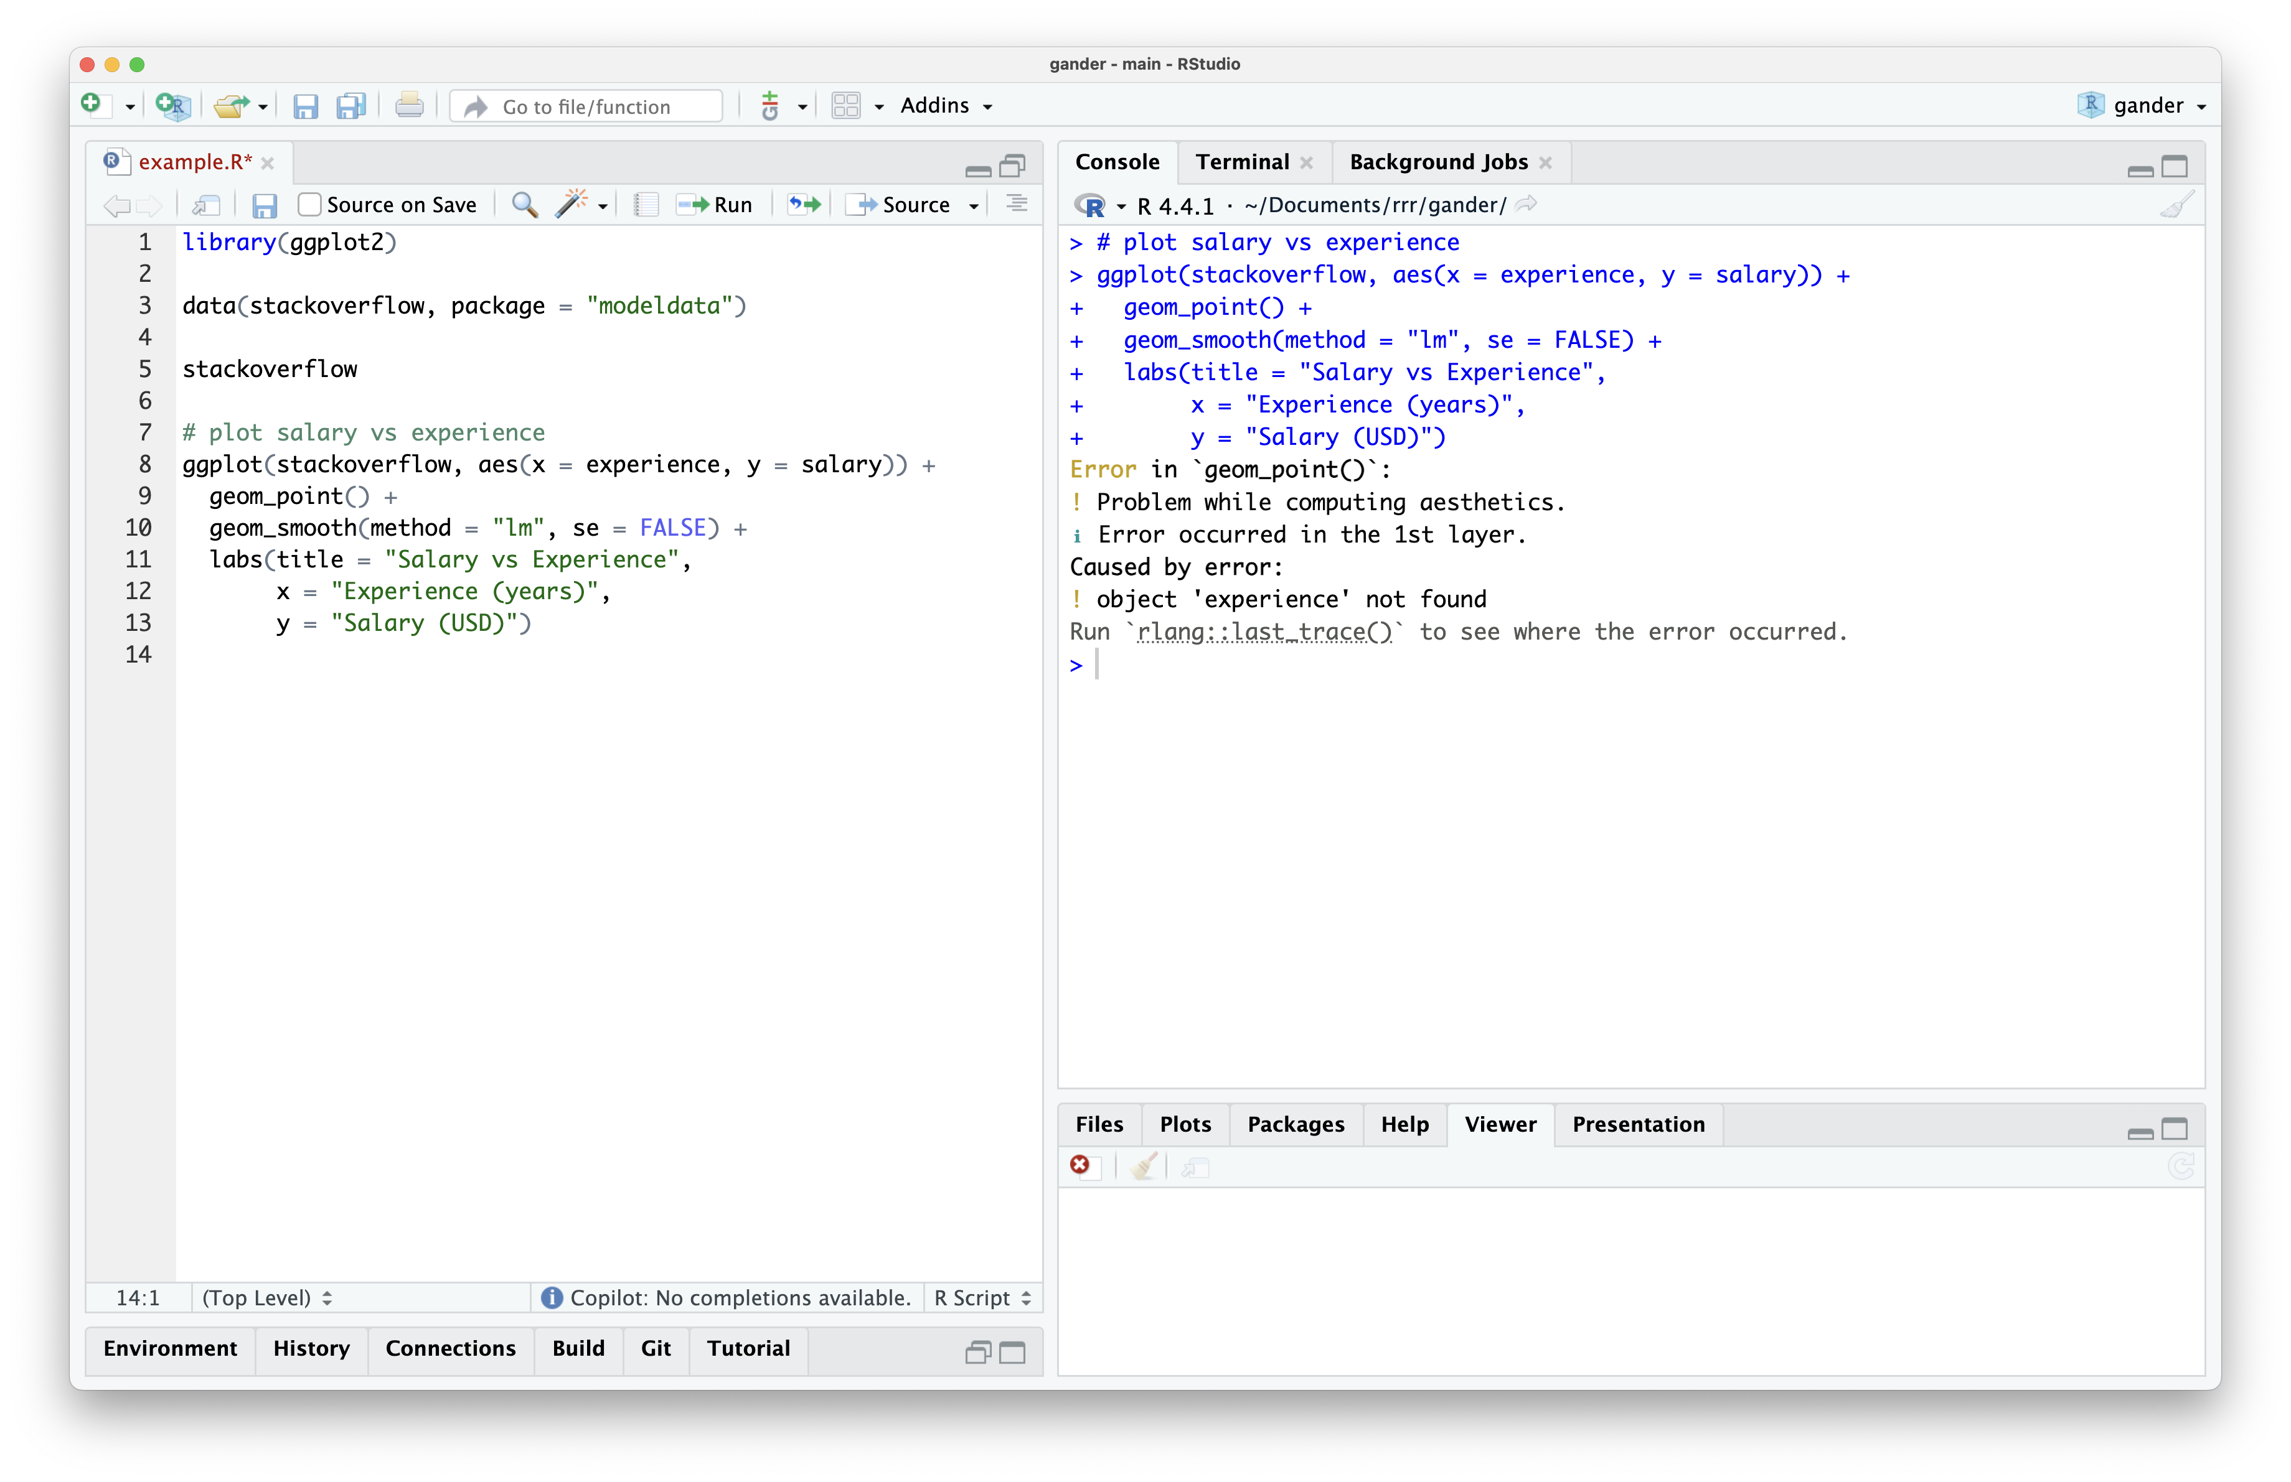The image size is (2291, 1482).
Task: Open the R Script document type selector
Action: click(x=981, y=1297)
